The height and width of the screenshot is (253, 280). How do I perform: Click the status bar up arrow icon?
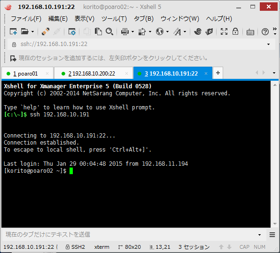221,247
